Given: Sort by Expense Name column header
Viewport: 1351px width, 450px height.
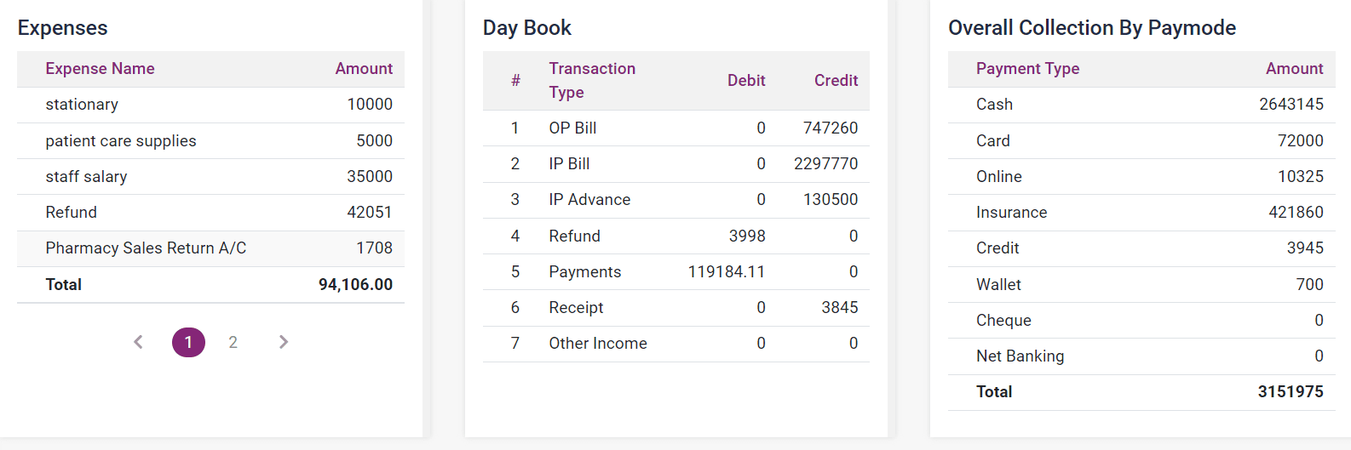Looking at the screenshot, I should [100, 69].
